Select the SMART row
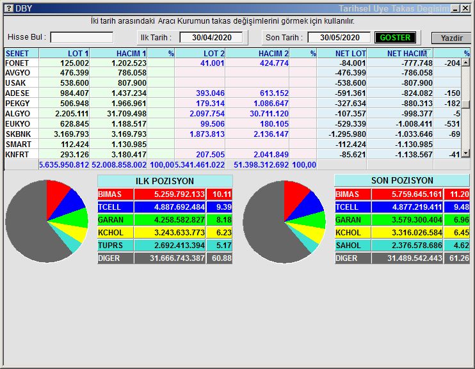This screenshot has width=475, height=369. point(232,144)
